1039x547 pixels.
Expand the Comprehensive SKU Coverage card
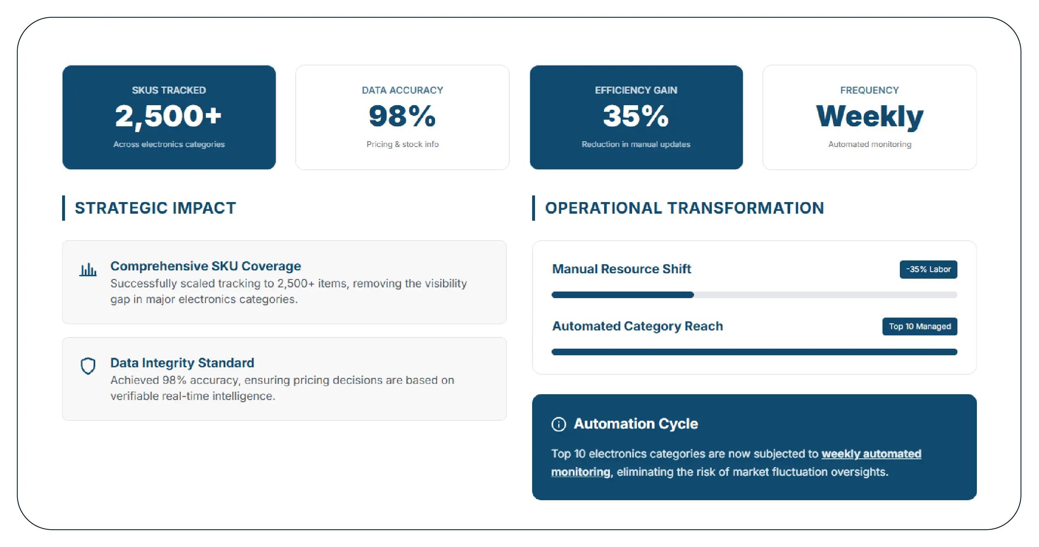(x=284, y=282)
